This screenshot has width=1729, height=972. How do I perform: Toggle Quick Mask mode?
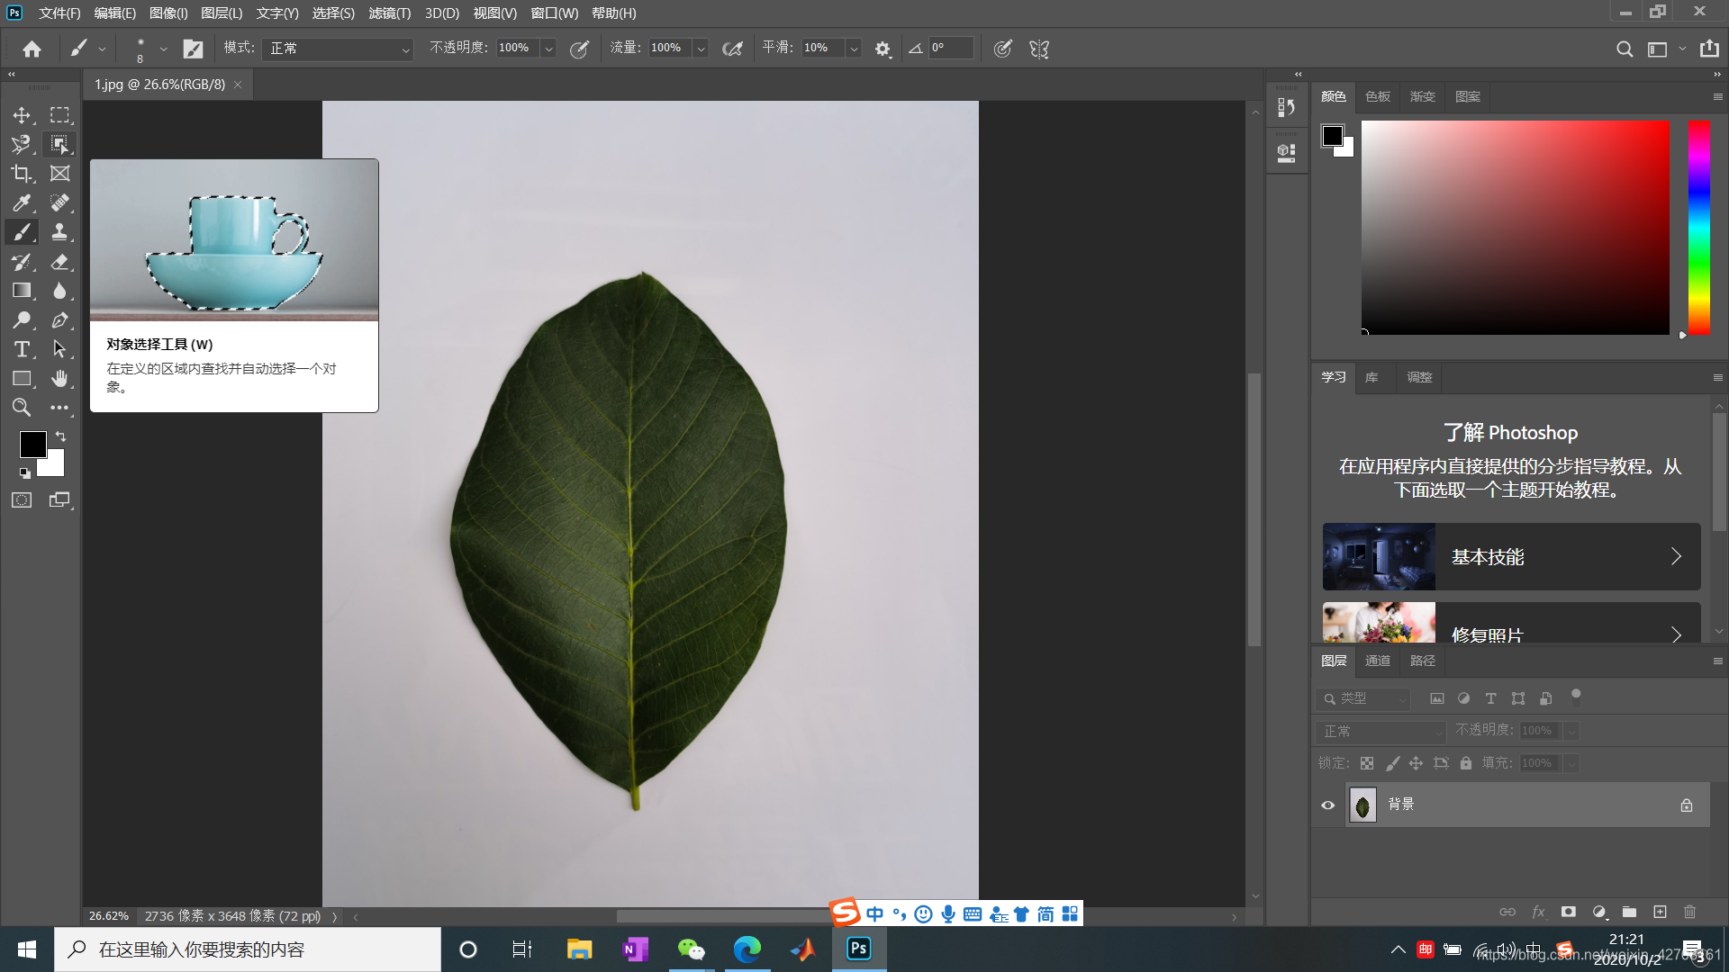22,500
